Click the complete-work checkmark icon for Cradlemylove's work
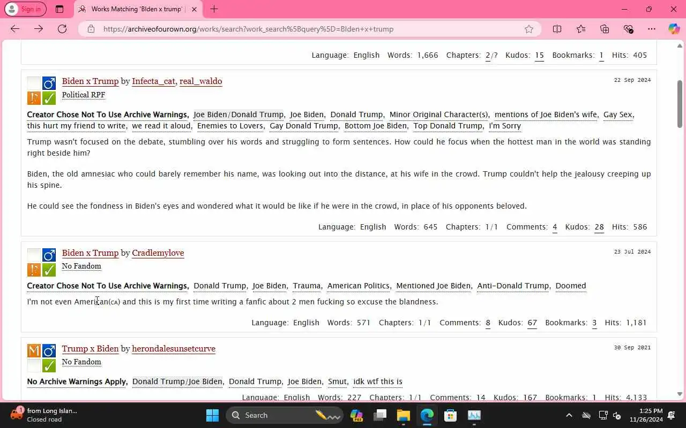 (49, 270)
